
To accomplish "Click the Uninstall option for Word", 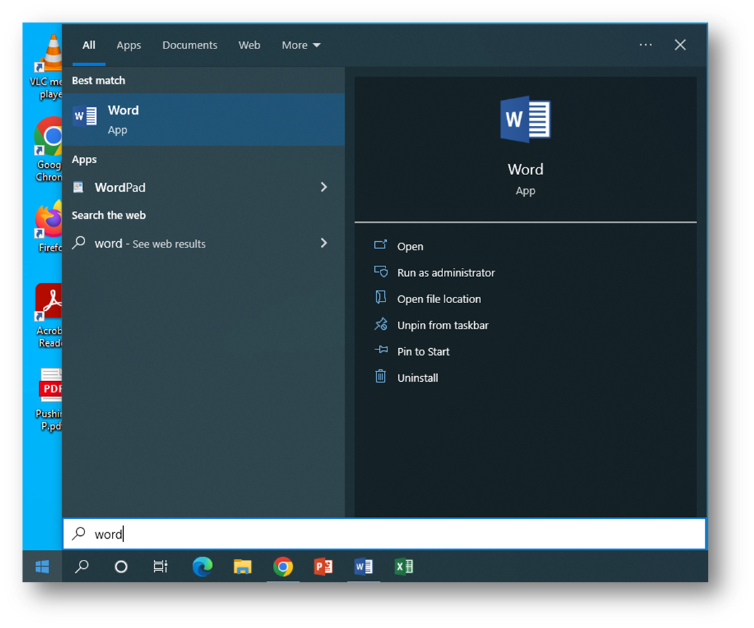I will pyautogui.click(x=418, y=378).
